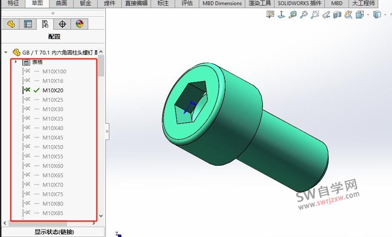
Task: Open the Measure tape tool
Action: [x=293, y=15]
